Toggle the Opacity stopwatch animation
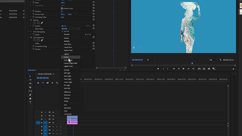The width and height of the screenshot is (242, 136). tap(34, 26)
